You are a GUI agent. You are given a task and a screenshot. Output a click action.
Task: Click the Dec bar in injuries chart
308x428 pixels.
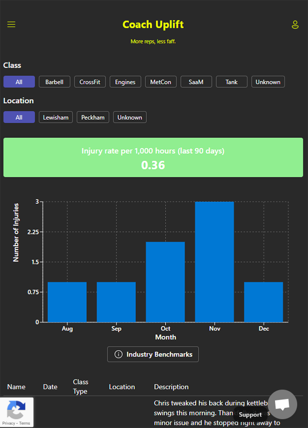click(264, 302)
